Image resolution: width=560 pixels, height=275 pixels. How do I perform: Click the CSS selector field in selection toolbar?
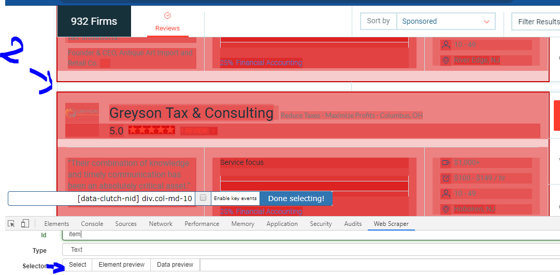point(102,198)
